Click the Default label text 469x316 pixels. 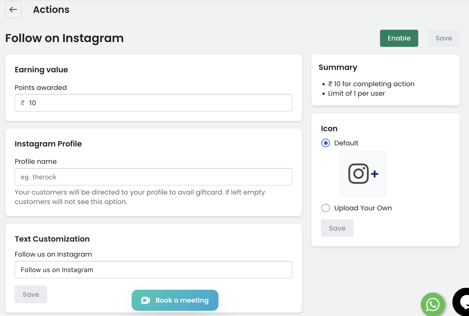pyautogui.click(x=346, y=143)
